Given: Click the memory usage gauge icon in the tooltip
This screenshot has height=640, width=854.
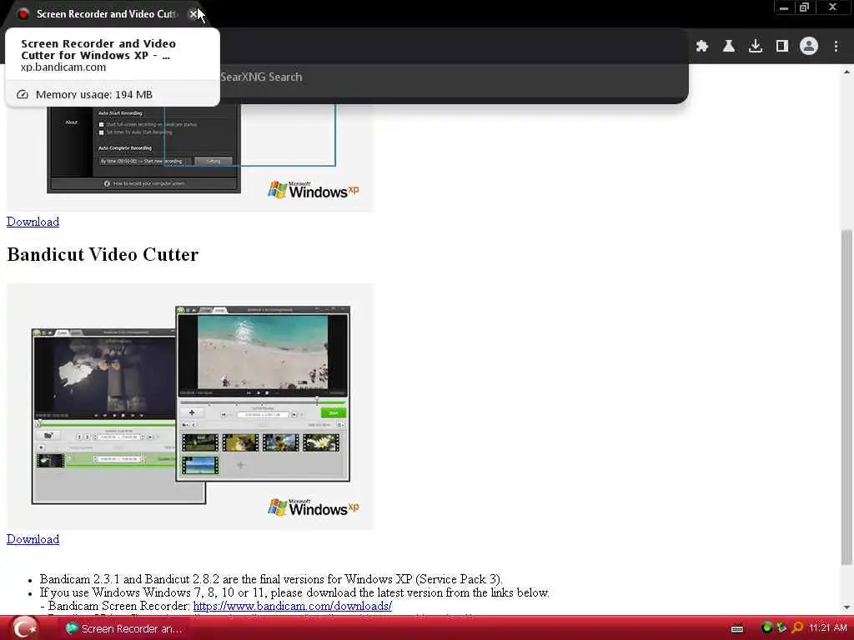Looking at the screenshot, I should [23, 95].
